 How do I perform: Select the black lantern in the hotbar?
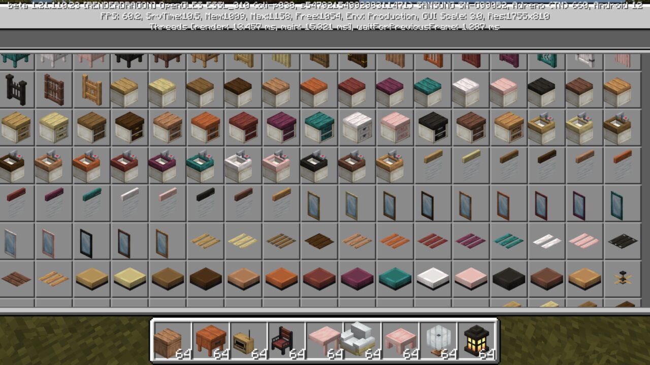coord(477,341)
